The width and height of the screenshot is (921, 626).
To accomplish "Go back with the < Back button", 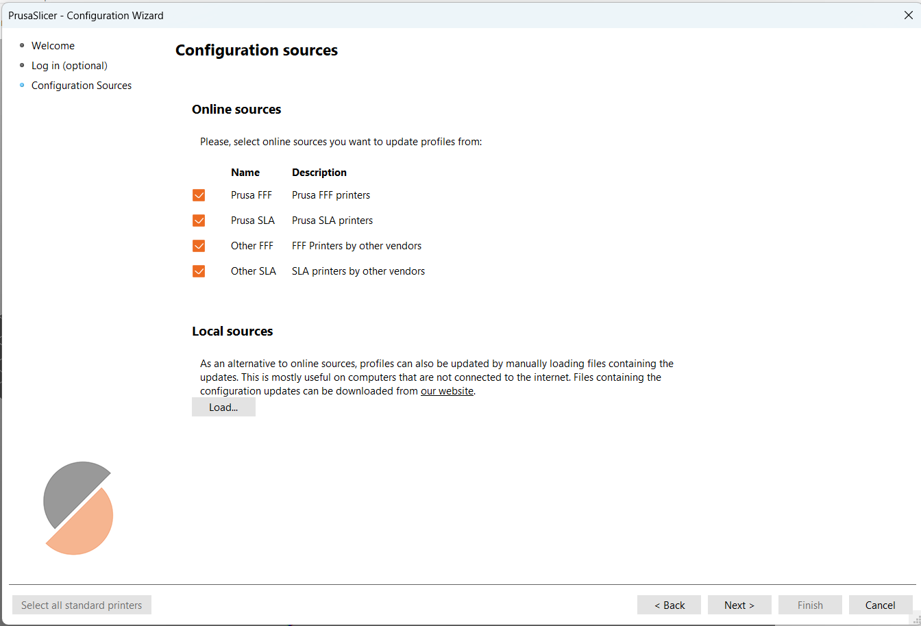I will pos(669,605).
